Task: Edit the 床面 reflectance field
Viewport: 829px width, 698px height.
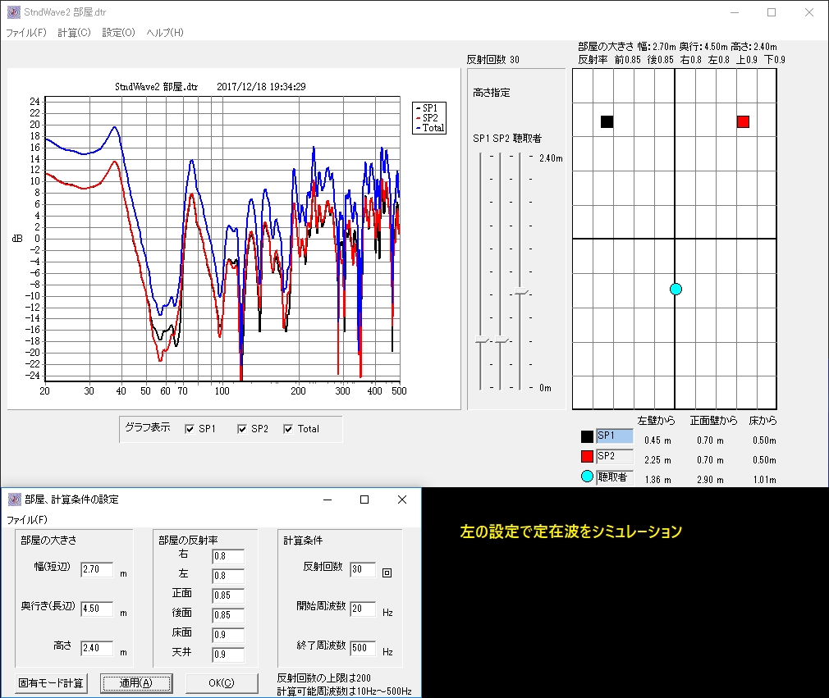Action: click(228, 635)
